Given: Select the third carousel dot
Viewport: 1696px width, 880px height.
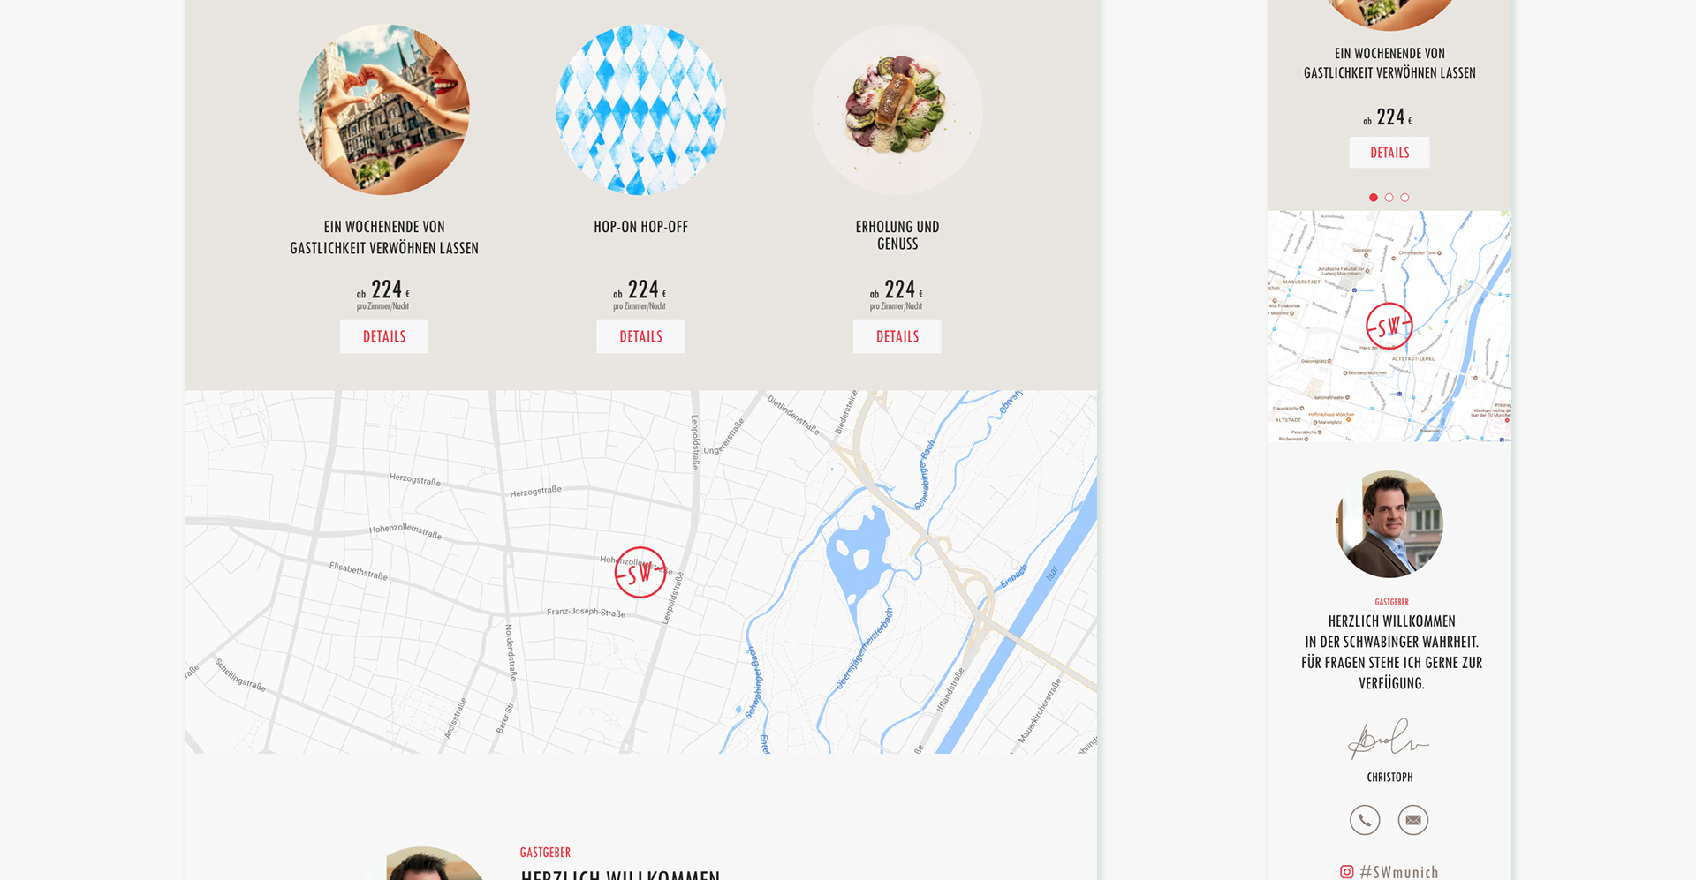Looking at the screenshot, I should pyautogui.click(x=1405, y=198).
